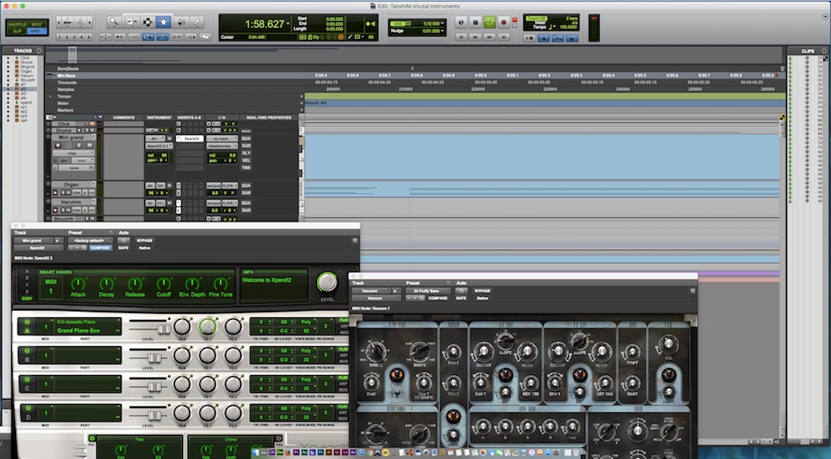Open the Grid value dropdown

[x=442, y=24]
